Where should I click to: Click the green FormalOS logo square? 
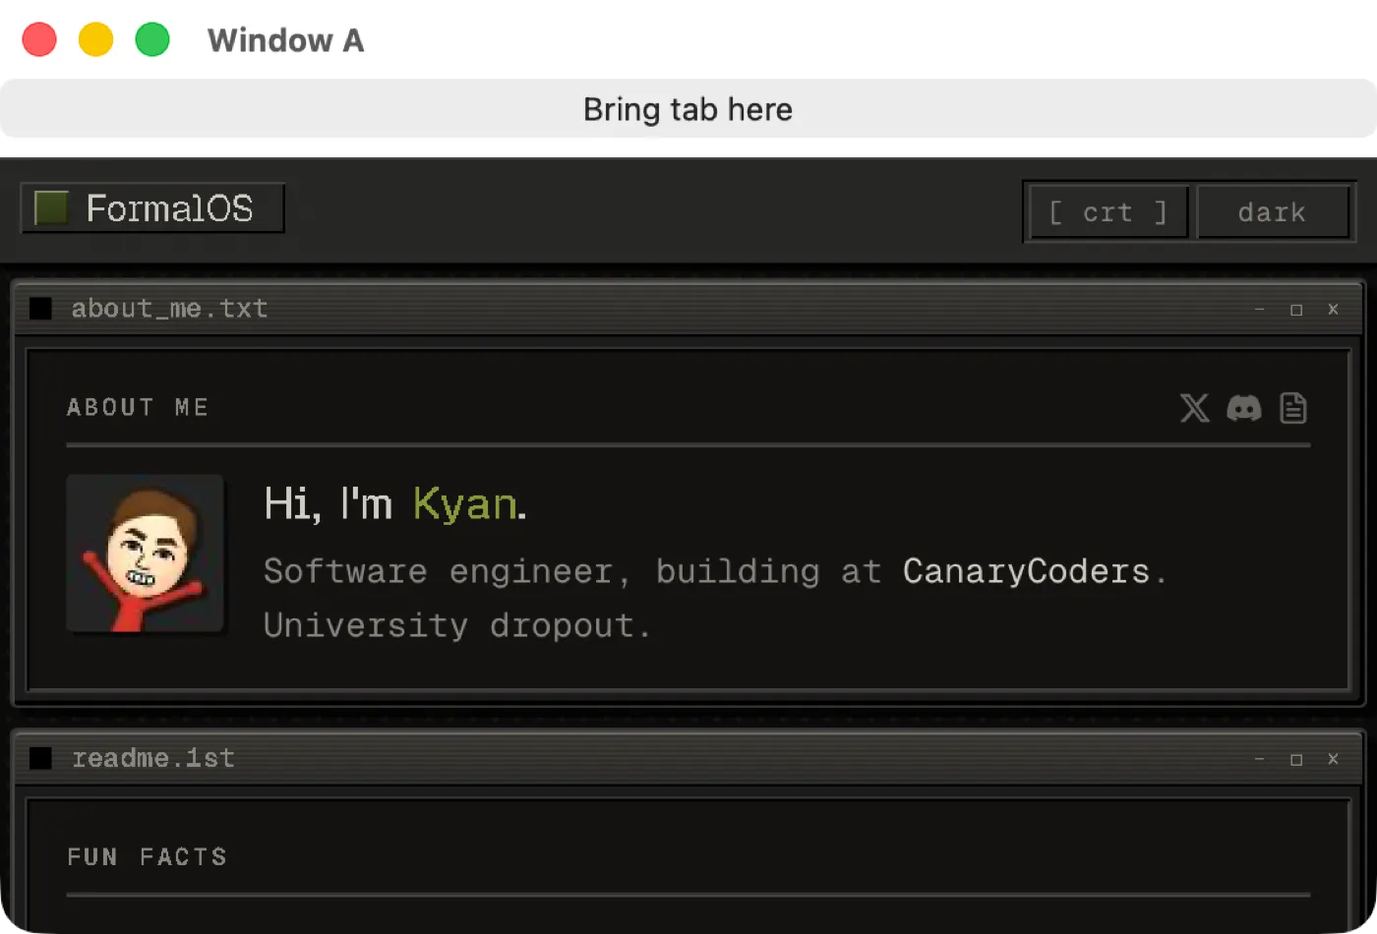coord(51,207)
